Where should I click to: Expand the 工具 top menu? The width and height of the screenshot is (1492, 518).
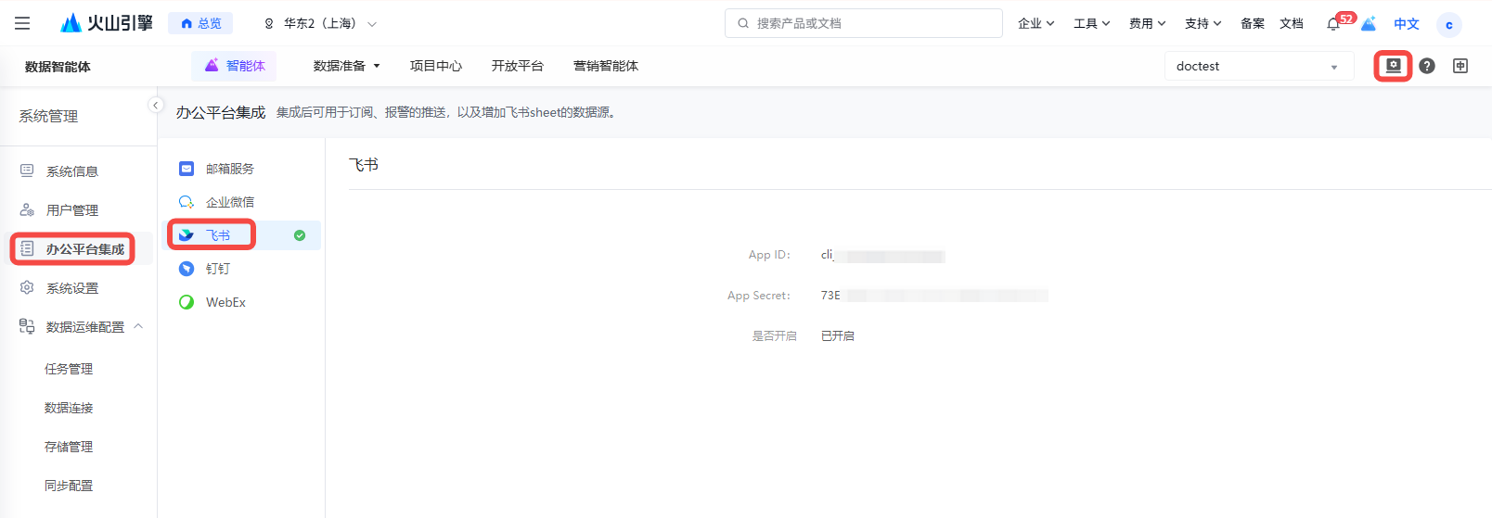(x=1091, y=23)
